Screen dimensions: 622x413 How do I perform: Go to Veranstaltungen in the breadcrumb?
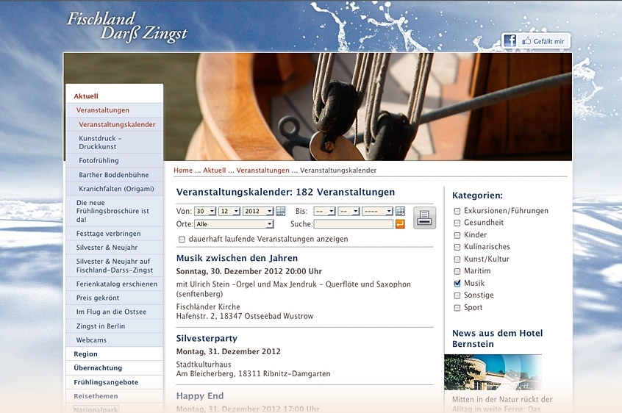point(262,170)
